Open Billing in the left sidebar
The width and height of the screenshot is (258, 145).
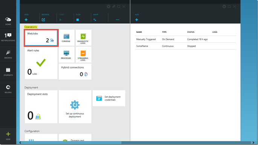tap(8, 89)
